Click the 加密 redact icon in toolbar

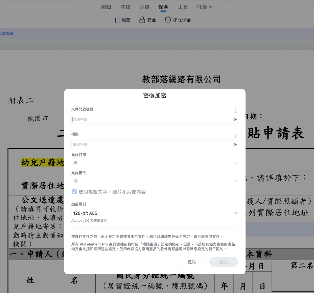[116, 20]
